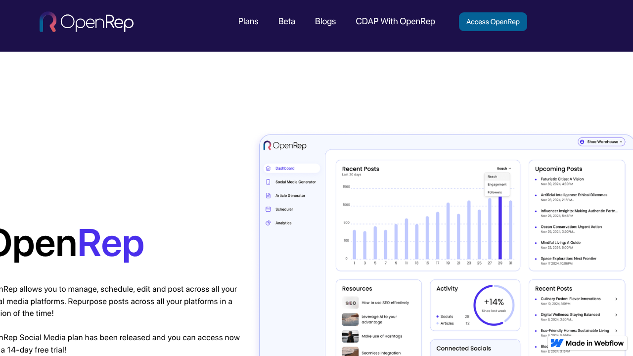The image size is (633, 356).
Task: Open the Reach metric dropdown on Recent Posts
Action: tap(503, 168)
